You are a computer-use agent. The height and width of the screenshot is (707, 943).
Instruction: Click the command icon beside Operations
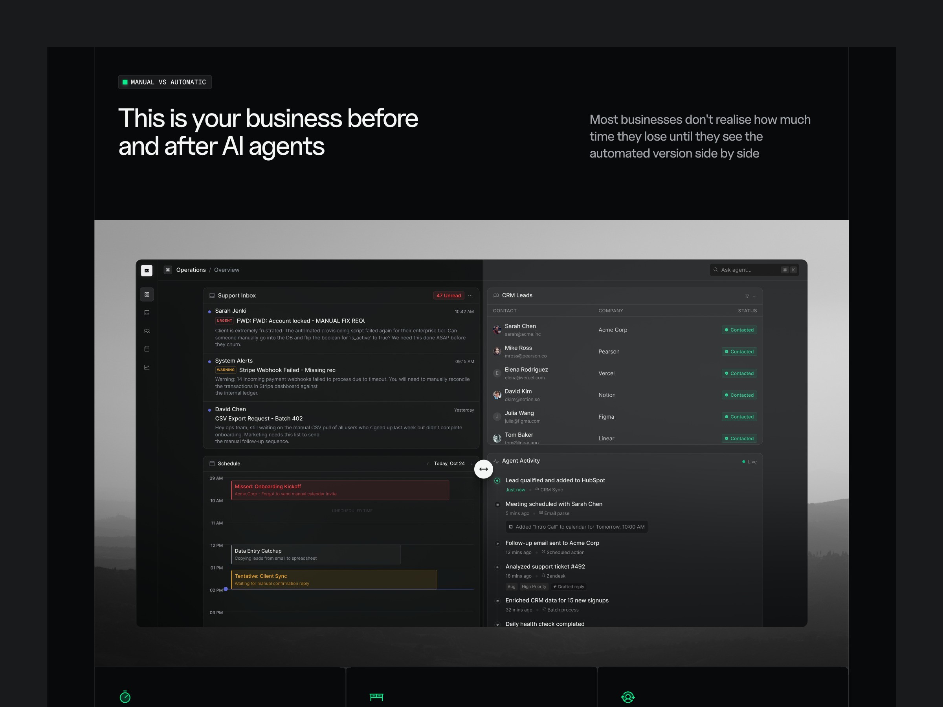pos(168,270)
